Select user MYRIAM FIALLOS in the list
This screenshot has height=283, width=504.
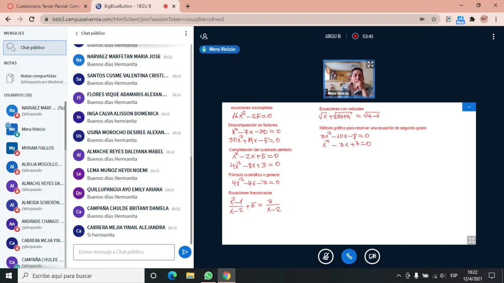coord(35,148)
